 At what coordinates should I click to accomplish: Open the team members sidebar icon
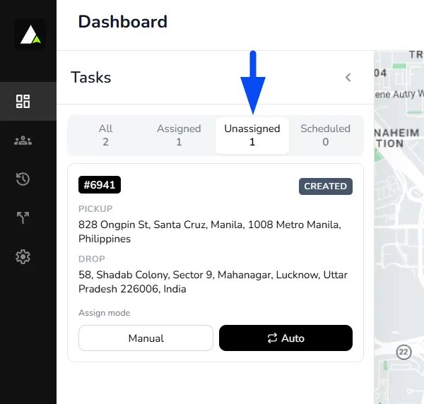[x=23, y=141]
